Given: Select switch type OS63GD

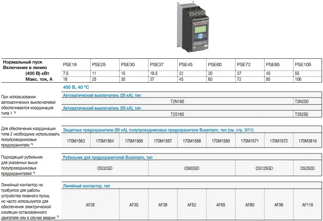Looking at the screenshot, I should [192, 168].
